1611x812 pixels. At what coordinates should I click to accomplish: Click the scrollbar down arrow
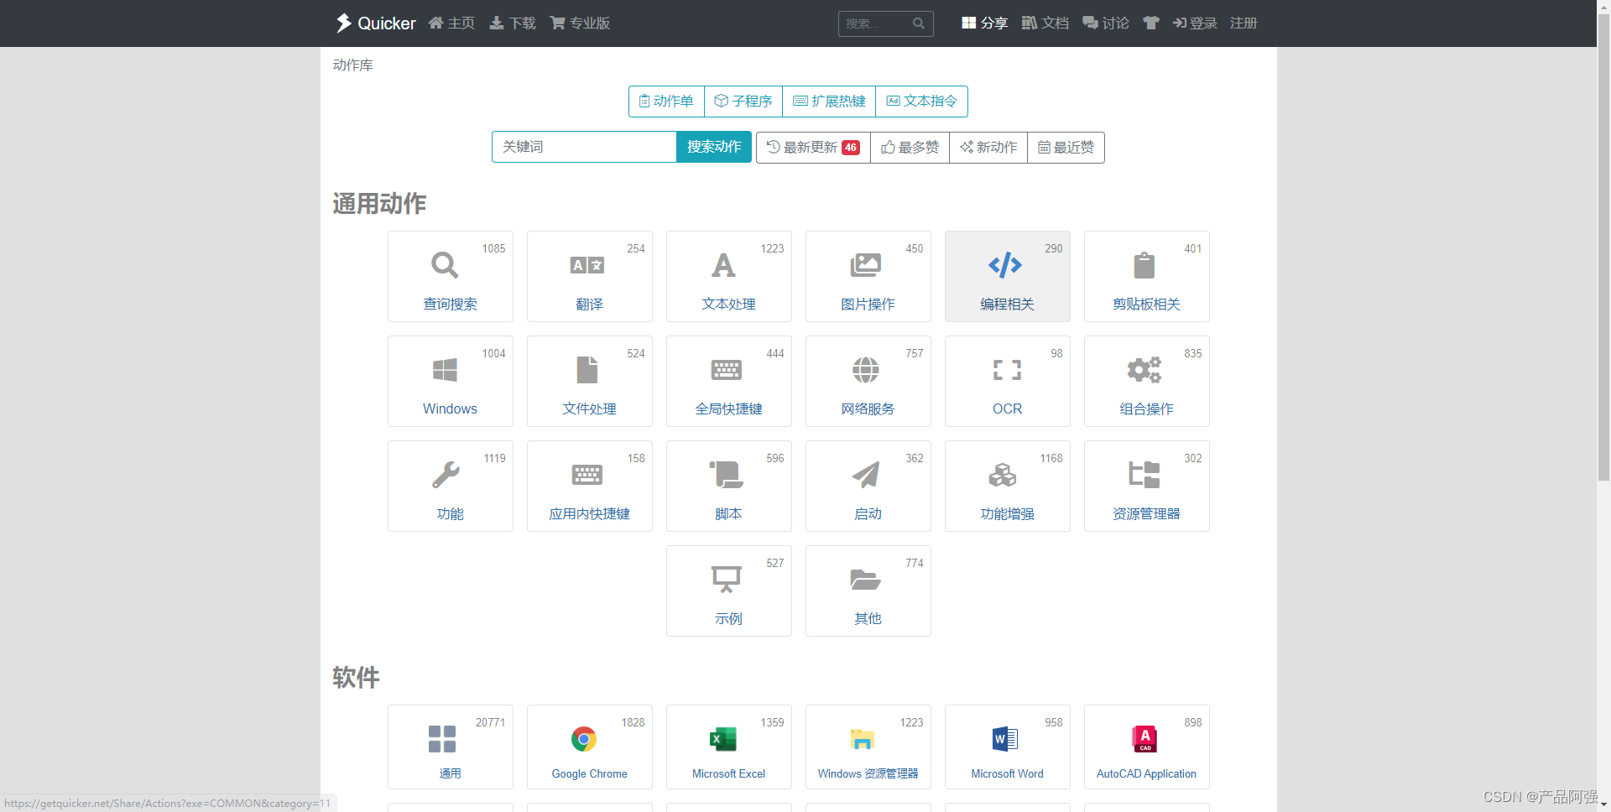[1603, 804]
